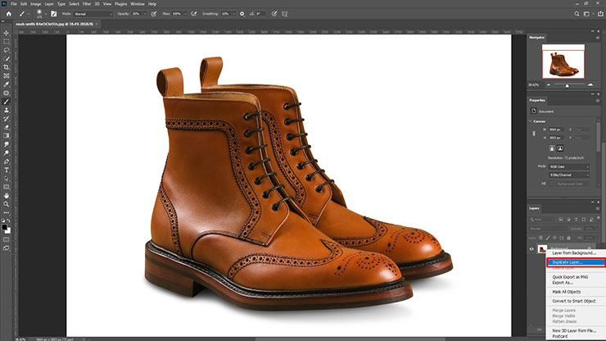Select the Hand tool
The image size is (606, 341).
(7, 196)
